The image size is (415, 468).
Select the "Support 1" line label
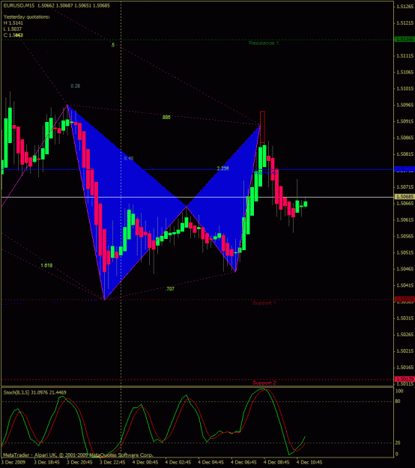264,303
